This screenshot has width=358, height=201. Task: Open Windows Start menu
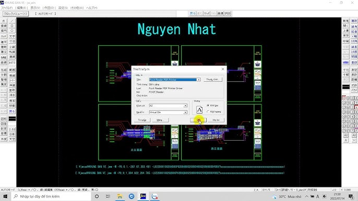(x=5, y=196)
